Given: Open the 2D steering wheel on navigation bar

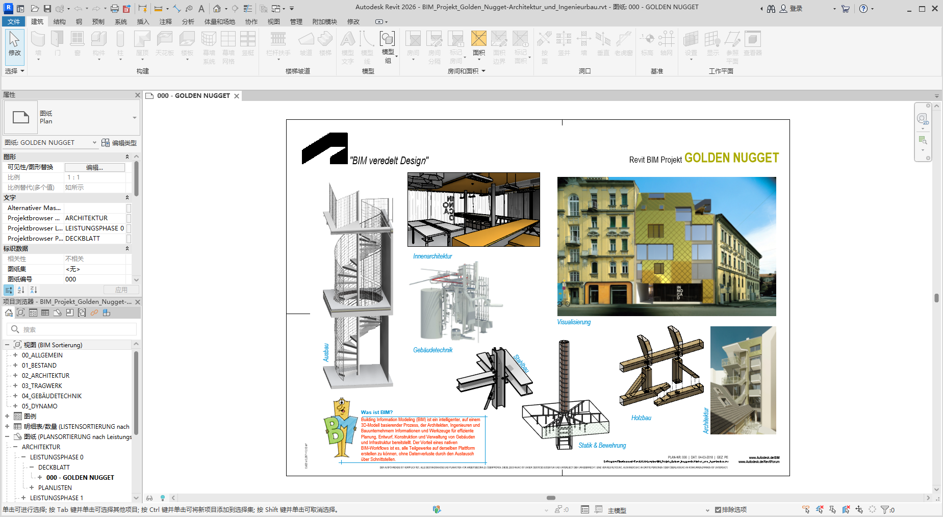Looking at the screenshot, I should (922, 119).
